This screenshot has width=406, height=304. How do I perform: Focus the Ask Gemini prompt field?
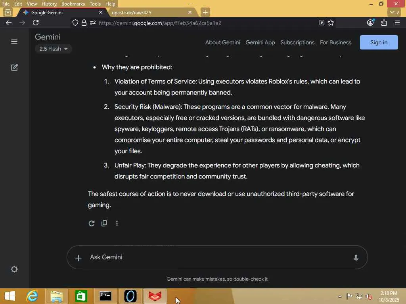pos(218,257)
